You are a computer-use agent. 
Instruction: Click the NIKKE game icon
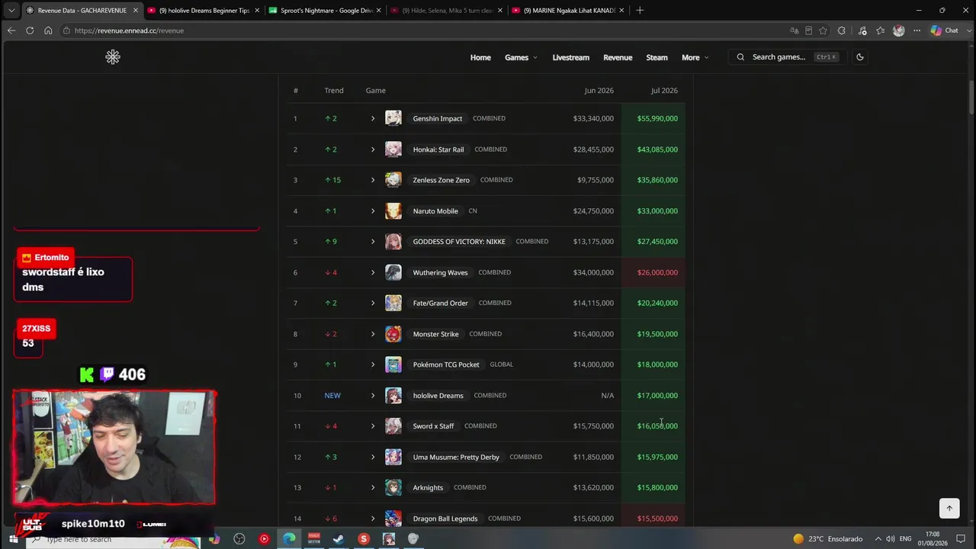(x=393, y=242)
